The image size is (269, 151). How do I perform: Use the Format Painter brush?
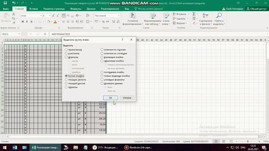[14, 23]
